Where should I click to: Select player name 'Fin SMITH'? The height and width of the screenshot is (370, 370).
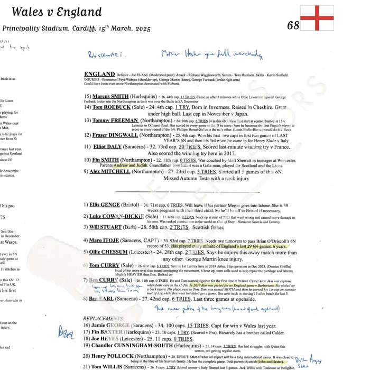pos(106,160)
